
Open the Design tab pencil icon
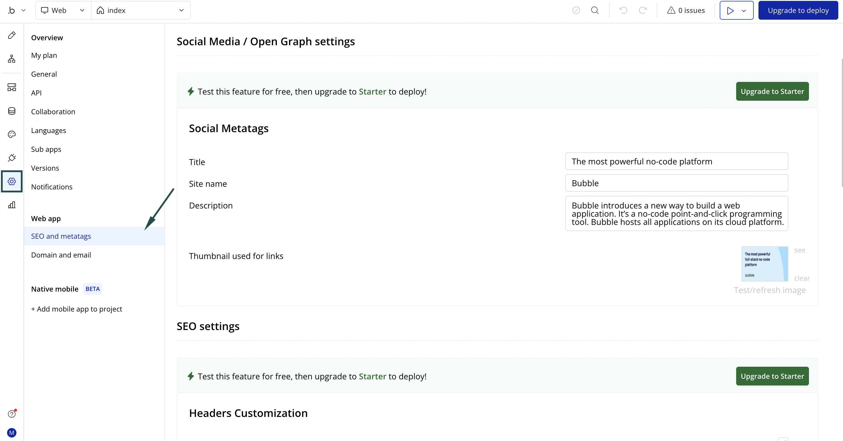point(12,35)
